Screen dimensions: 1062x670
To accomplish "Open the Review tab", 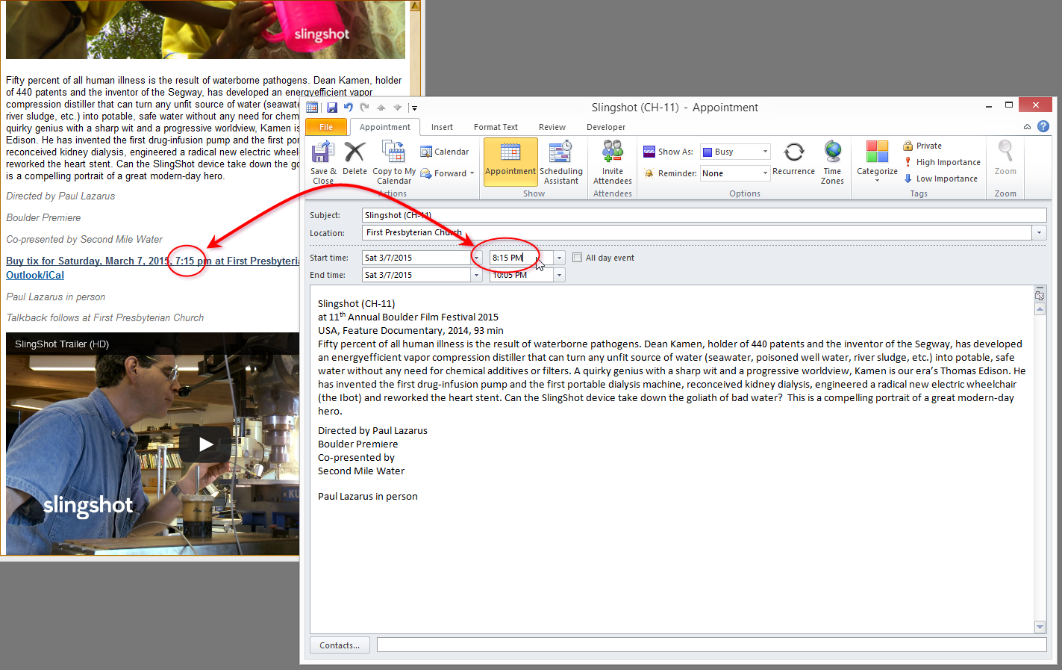I will point(552,127).
